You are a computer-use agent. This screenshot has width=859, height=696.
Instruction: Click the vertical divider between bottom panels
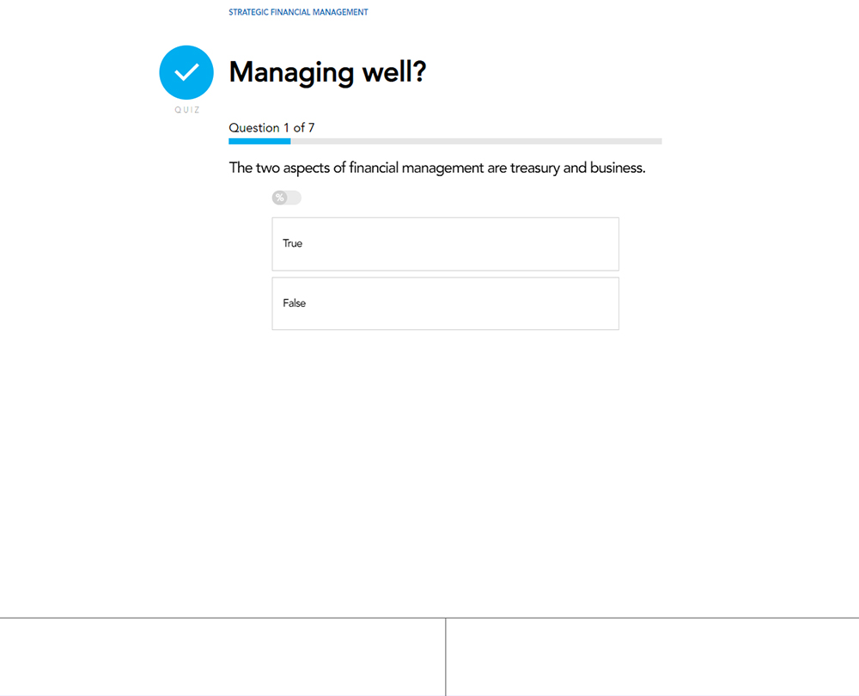coord(446,656)
